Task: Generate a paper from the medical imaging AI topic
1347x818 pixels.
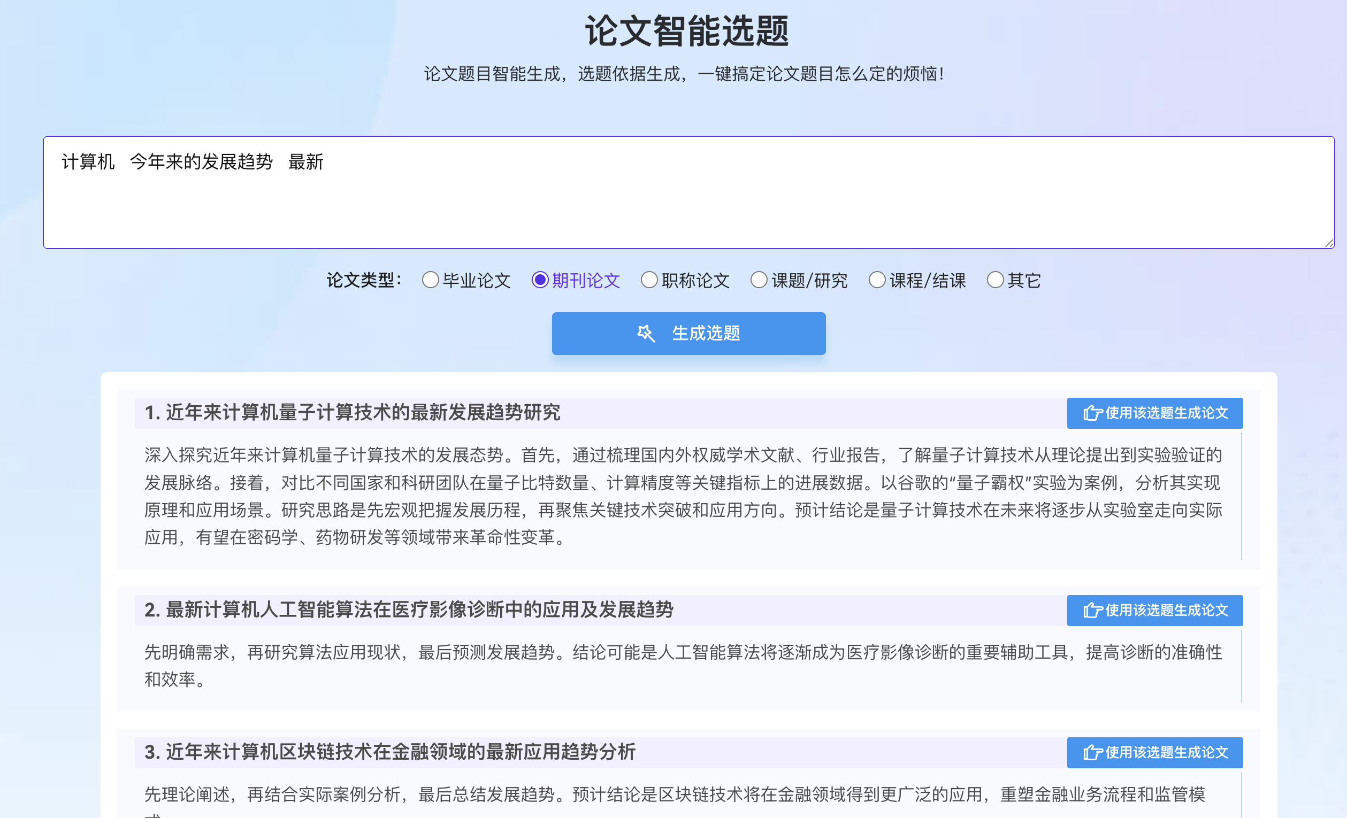Action: pos(1154,611)
